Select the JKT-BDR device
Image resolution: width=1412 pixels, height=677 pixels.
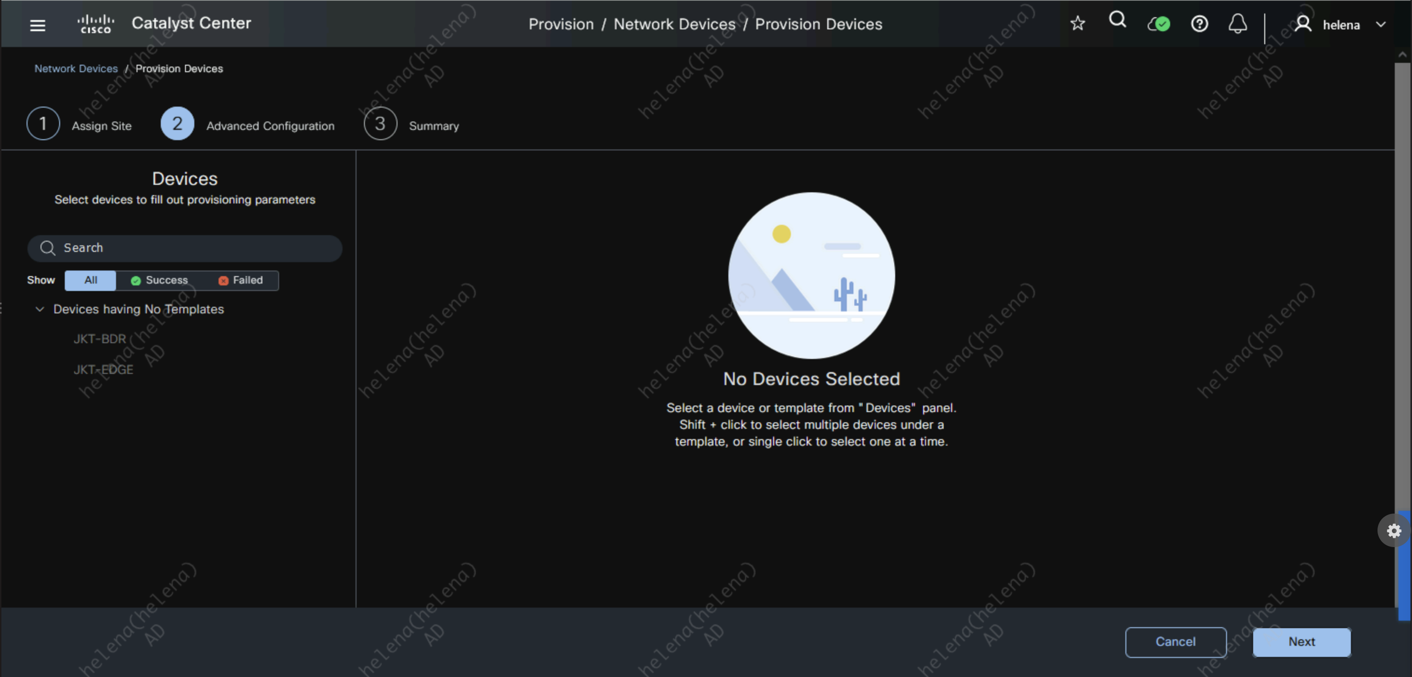coord(100,339)
